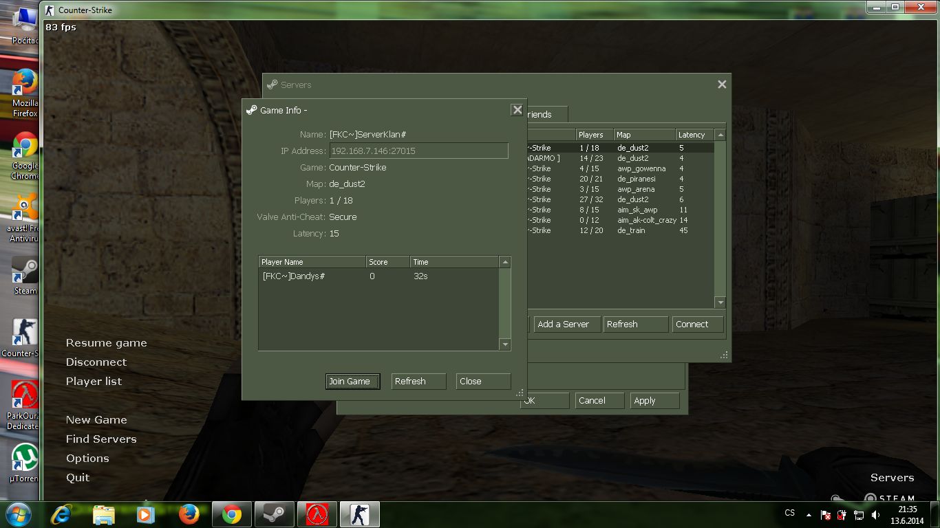Sort player list by Score column
940x528 pixels.
388,262
